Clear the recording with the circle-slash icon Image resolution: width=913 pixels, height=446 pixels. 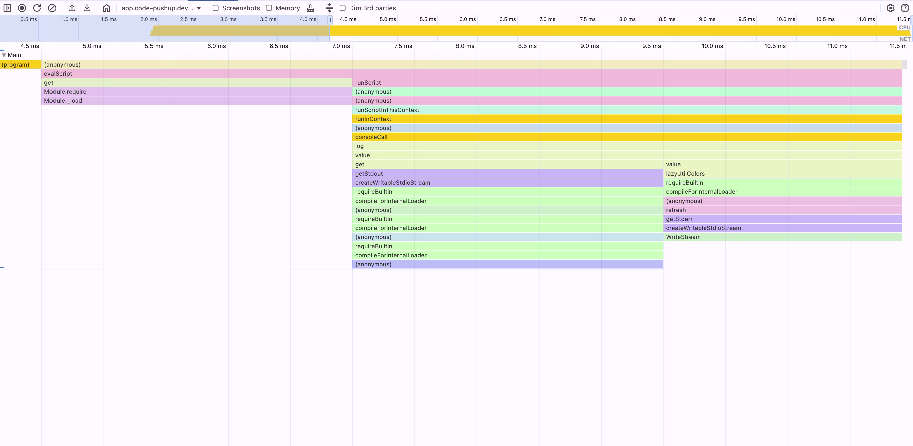click(x=52, y=8)
